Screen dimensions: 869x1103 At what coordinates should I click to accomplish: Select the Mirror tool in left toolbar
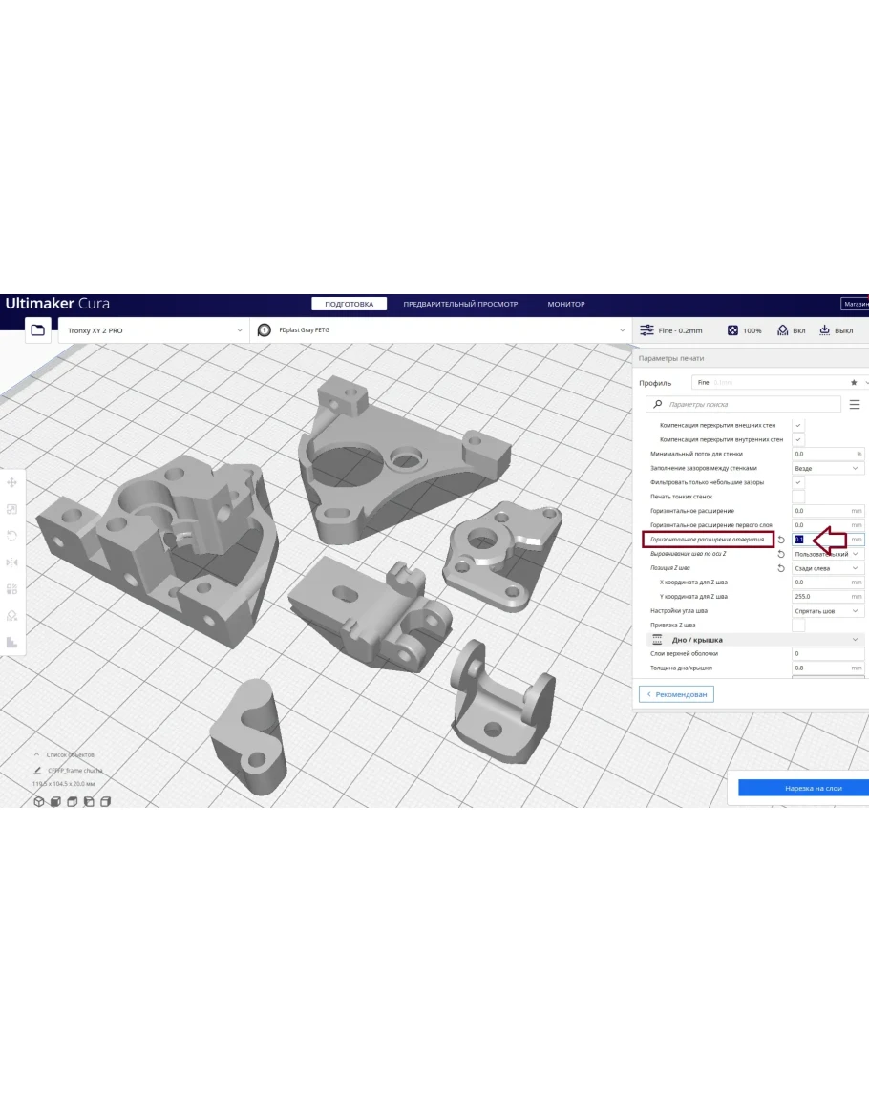point(12,562)
